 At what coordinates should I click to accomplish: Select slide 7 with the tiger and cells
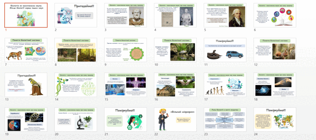pyautogui.click(x=26, y=50)
